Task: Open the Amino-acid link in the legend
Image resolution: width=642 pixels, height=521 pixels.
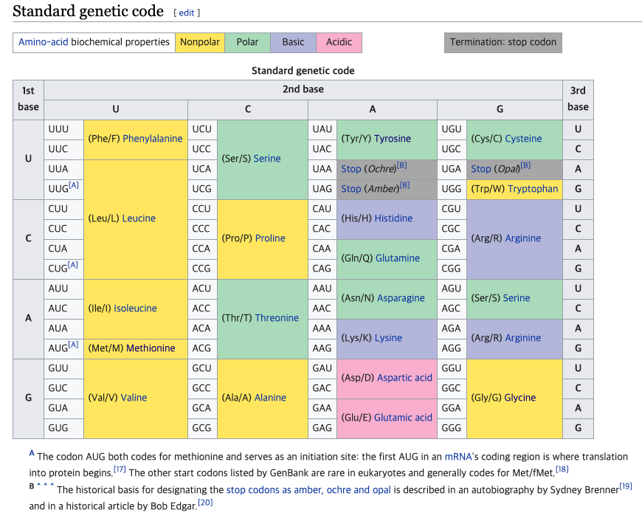Action: (x=43, y=42)
